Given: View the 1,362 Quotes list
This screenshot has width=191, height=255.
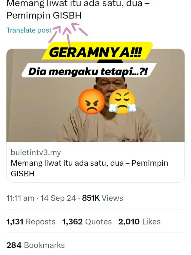Looking at the screenshot, I should (87, 222).
